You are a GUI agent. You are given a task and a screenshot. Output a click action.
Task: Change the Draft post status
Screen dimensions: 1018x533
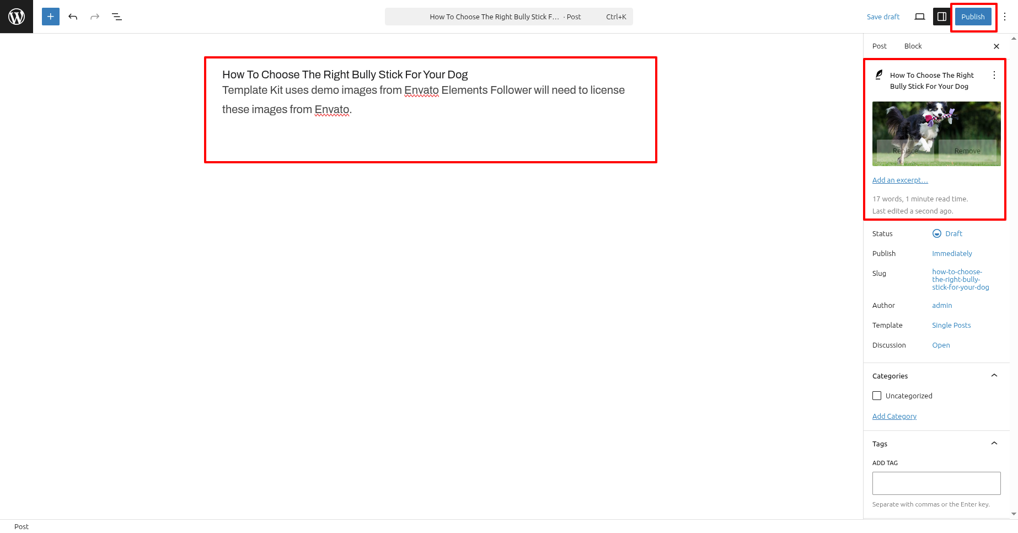tap(947, 233)
